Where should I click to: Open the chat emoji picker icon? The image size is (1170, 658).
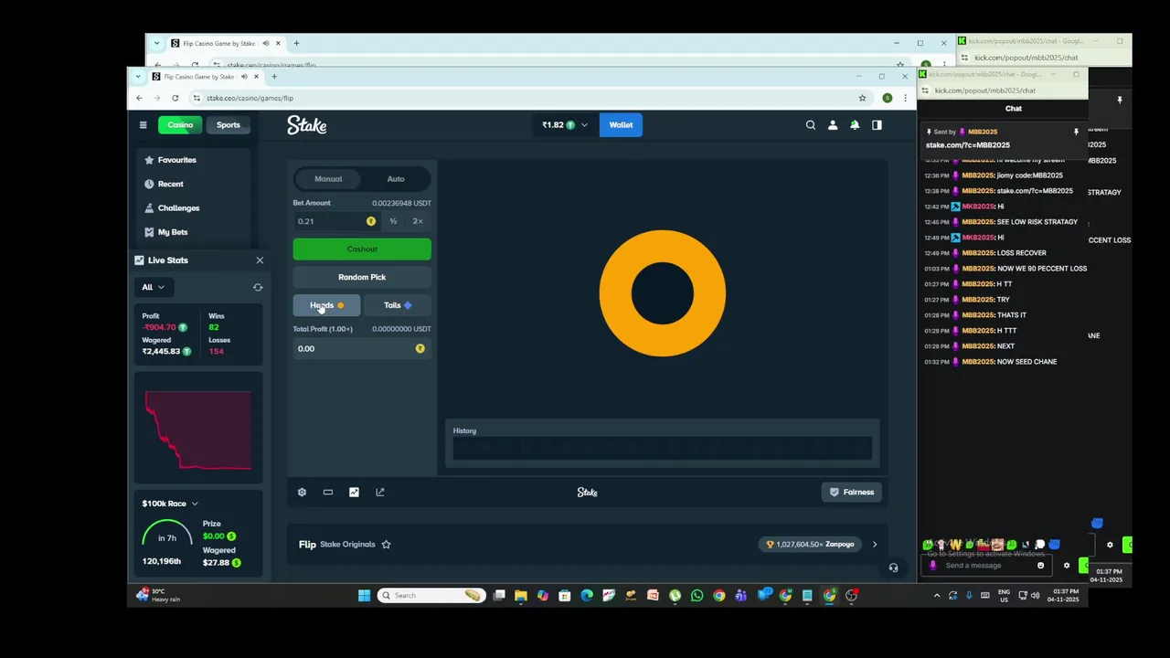1040,566
